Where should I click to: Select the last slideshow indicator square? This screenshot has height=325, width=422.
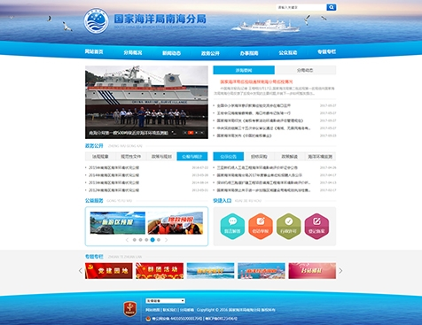click(202, 133)
